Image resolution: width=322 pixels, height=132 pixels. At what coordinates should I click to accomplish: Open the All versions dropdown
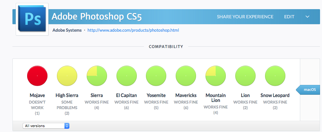(x=46, y=126)
